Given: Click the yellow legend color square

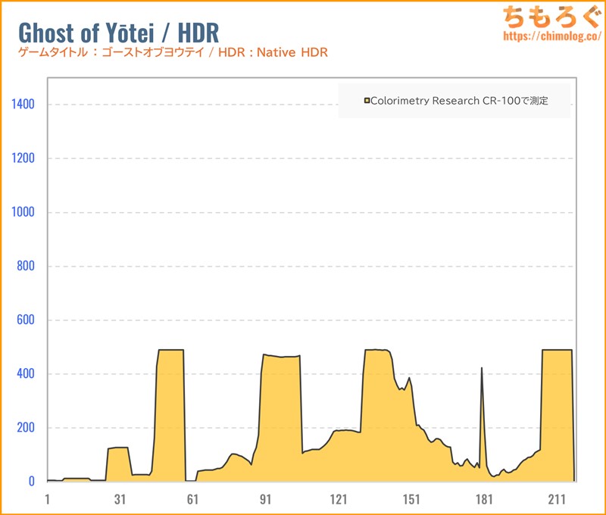Looking at the screenshot, I should [367, 100].
